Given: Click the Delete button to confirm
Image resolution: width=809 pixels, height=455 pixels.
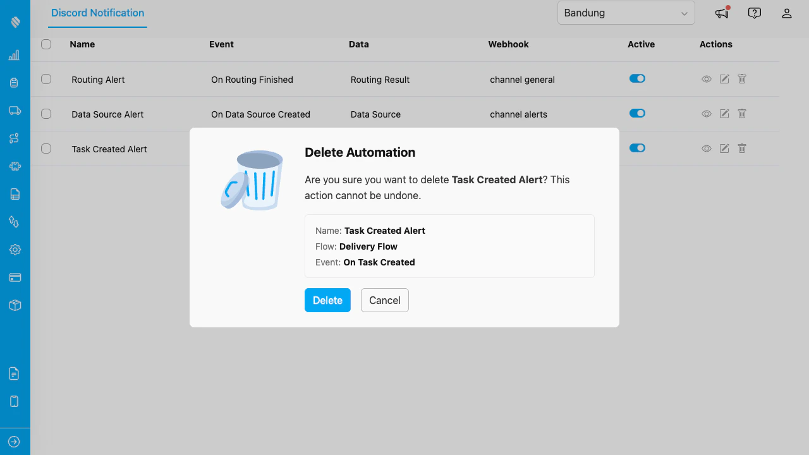Looking at the screenshot, I should pos(327,300).
